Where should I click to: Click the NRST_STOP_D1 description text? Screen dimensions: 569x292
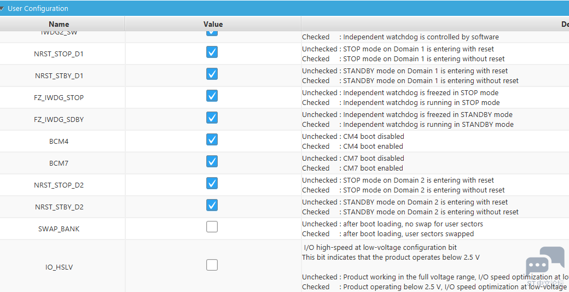click(x=403, y=54)
